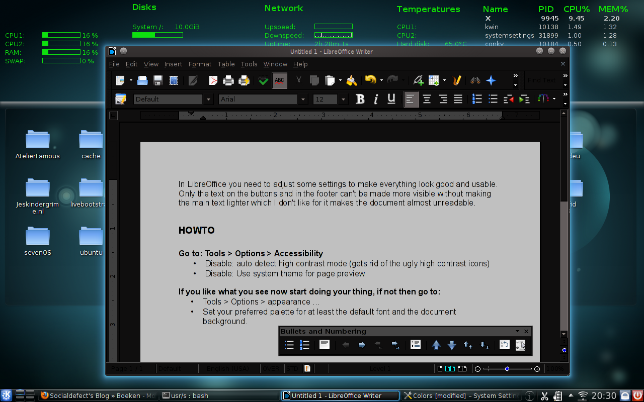This screenshot has width=644, height=402.
Task: Increase indent on formatting toolbar
Action: [x=524, y=99]
